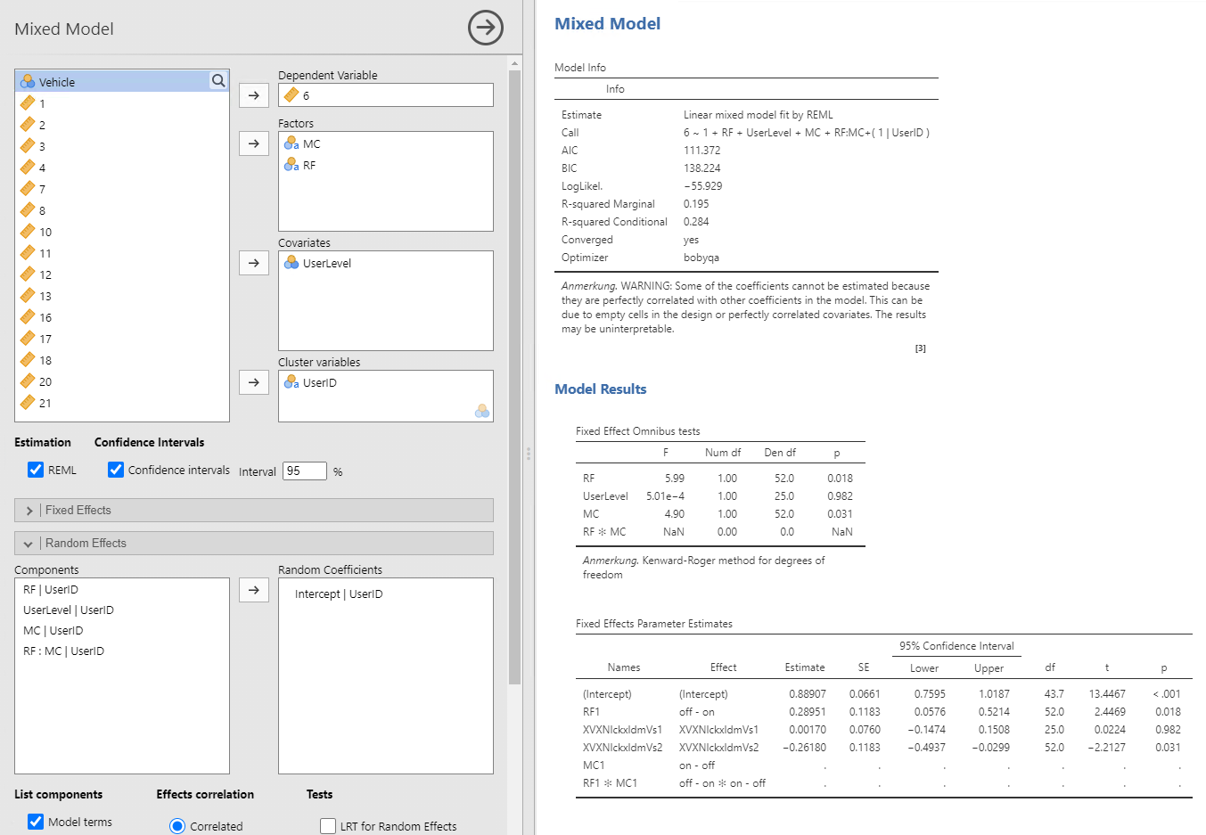Click the Cluster variables assign arrow
The width and height of the screenshot is (1206, 835).
click(x=254, y=382)
